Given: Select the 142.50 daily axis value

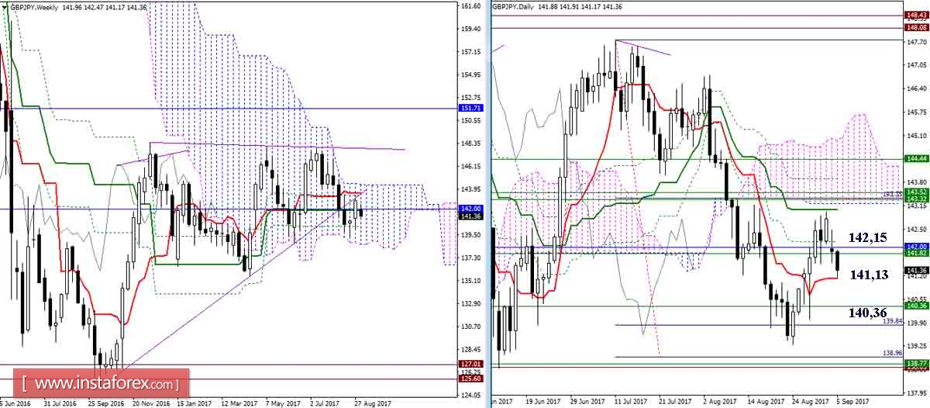Looking at the screenshot, I should [x=915, y=229].
